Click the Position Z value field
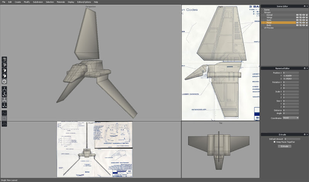 (x=291, y=79)
